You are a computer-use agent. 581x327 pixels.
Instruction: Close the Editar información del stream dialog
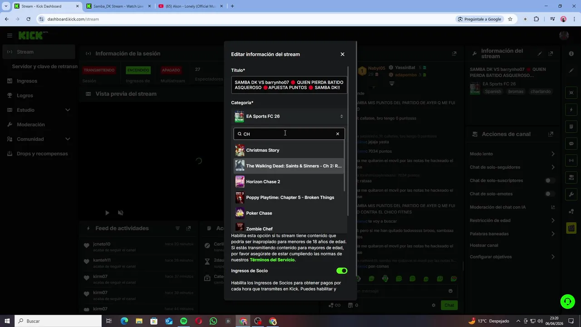pos(342,54)
